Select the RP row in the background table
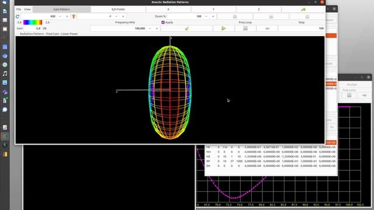 (x=271, y=161)
